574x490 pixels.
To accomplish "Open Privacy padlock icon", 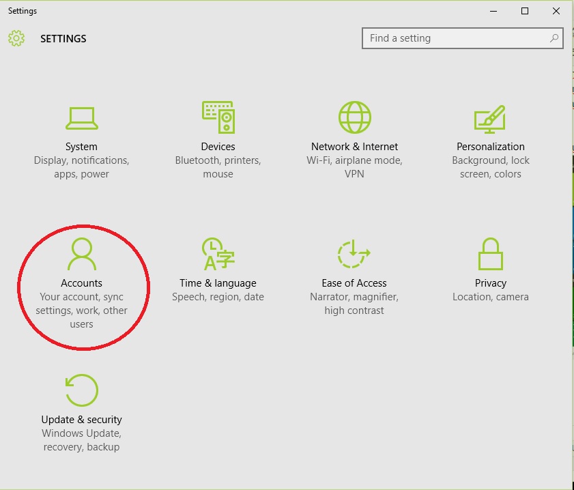I will [491, 254].
